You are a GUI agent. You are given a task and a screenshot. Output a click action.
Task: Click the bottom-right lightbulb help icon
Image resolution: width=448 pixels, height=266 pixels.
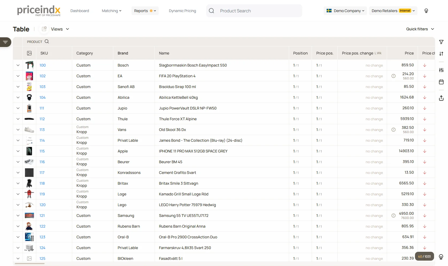tap(441, 257)
